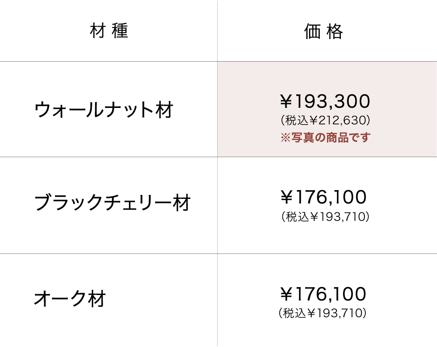437x347 pixels.
Task: Click the red ※写真の商品です note
Action: pyautogui.click(x=325, y=138)
